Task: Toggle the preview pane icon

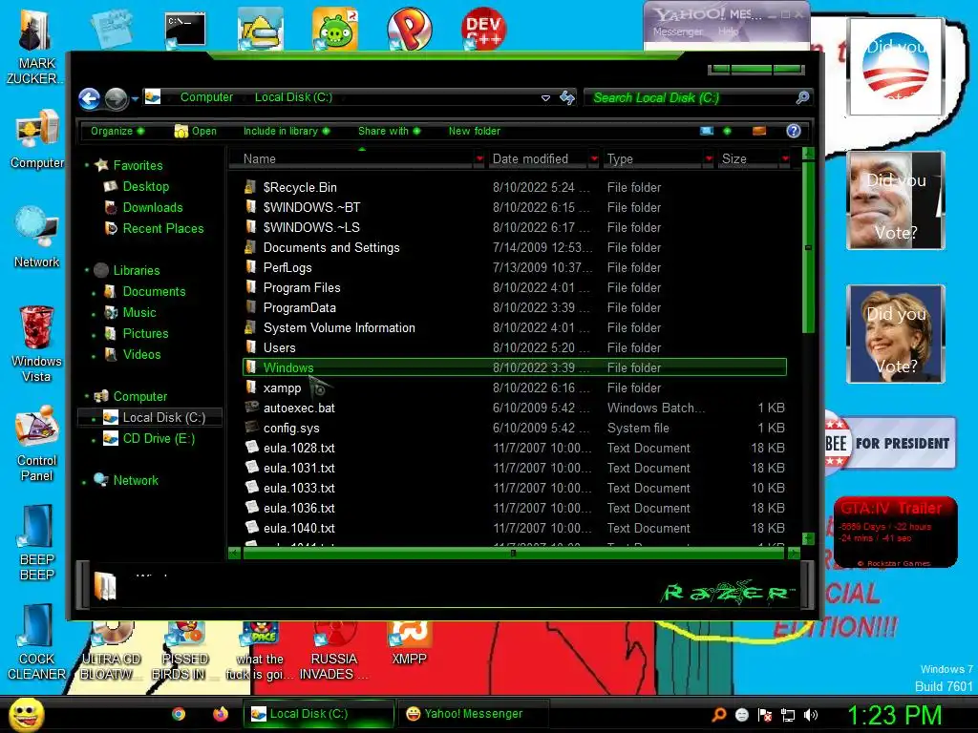Action: click(759, 131)
